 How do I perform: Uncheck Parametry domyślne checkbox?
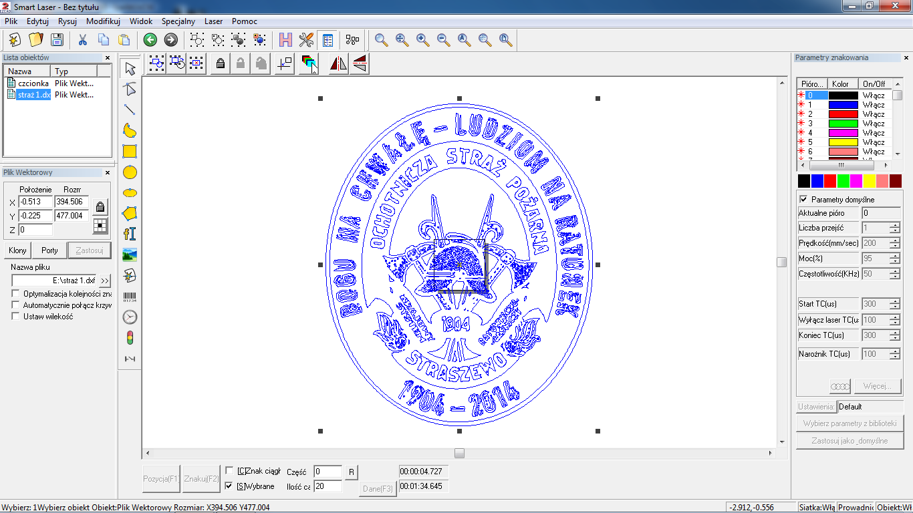pyautogui.click(x=803, y=199)
